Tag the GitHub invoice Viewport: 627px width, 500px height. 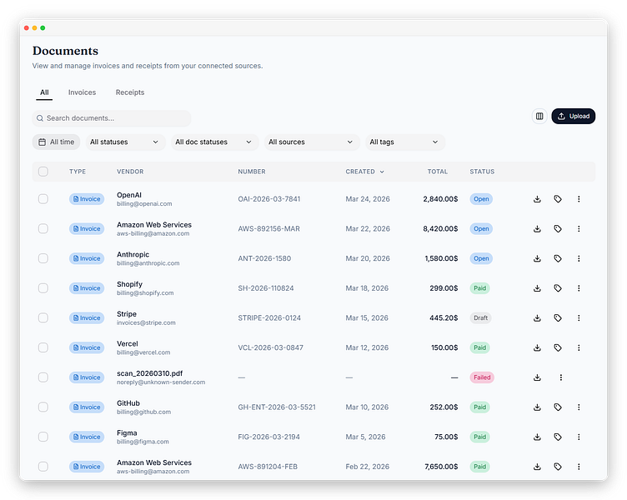[558, 407]
